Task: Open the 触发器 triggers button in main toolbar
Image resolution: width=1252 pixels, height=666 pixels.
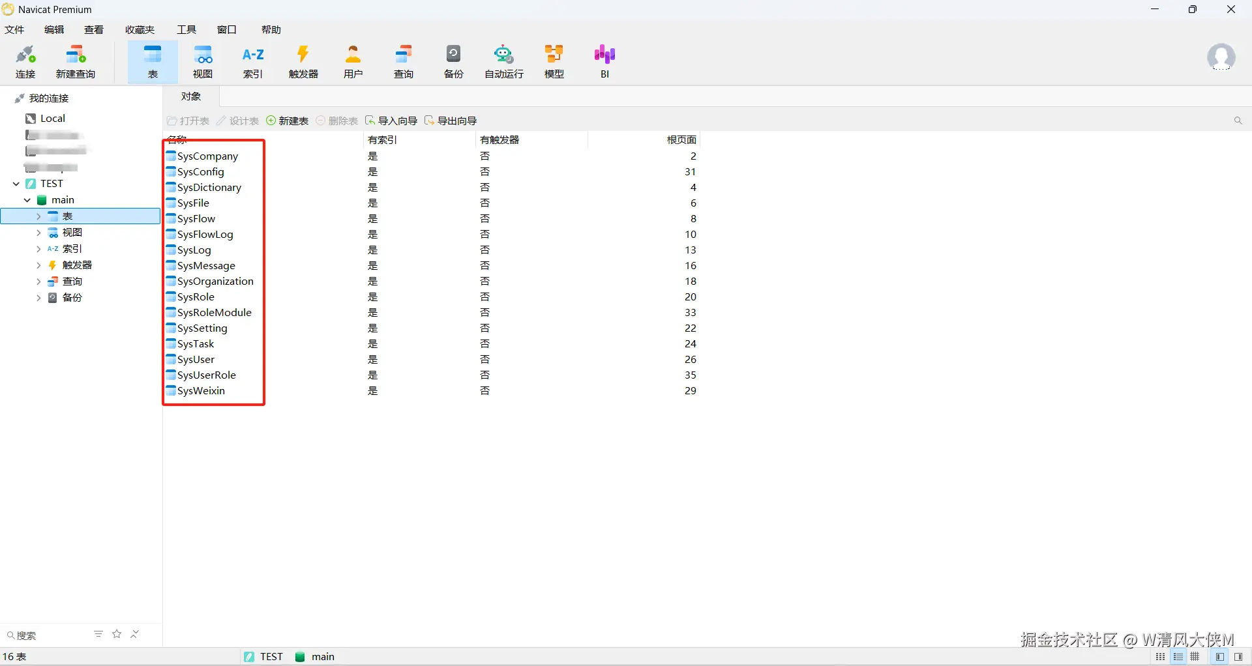Action: pyautogui.click(x=303, y=62)
